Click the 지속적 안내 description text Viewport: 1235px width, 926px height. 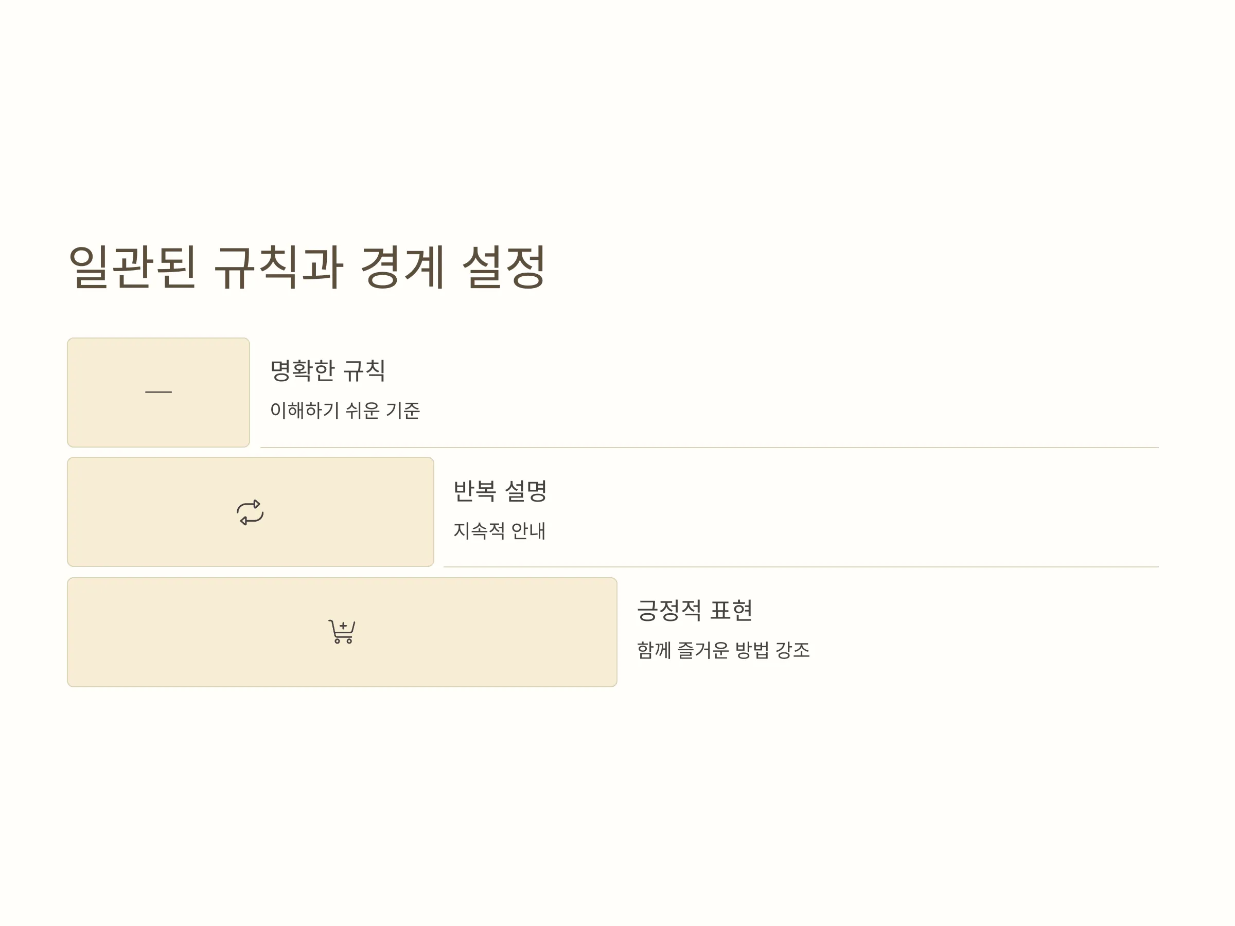click(x=499, y=530)
